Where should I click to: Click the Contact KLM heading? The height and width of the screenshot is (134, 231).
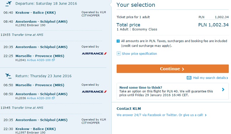(x=128, y=108)
